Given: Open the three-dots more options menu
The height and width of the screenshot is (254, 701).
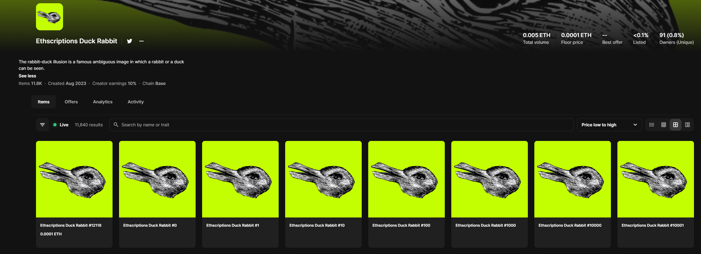Looking at the screenshot, I should point(141,41).
